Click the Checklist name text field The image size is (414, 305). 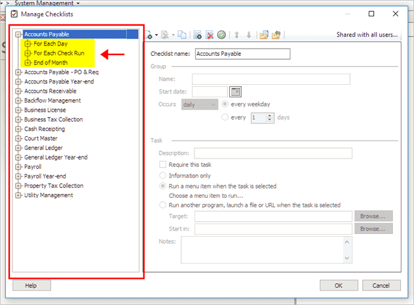[242, 54]
